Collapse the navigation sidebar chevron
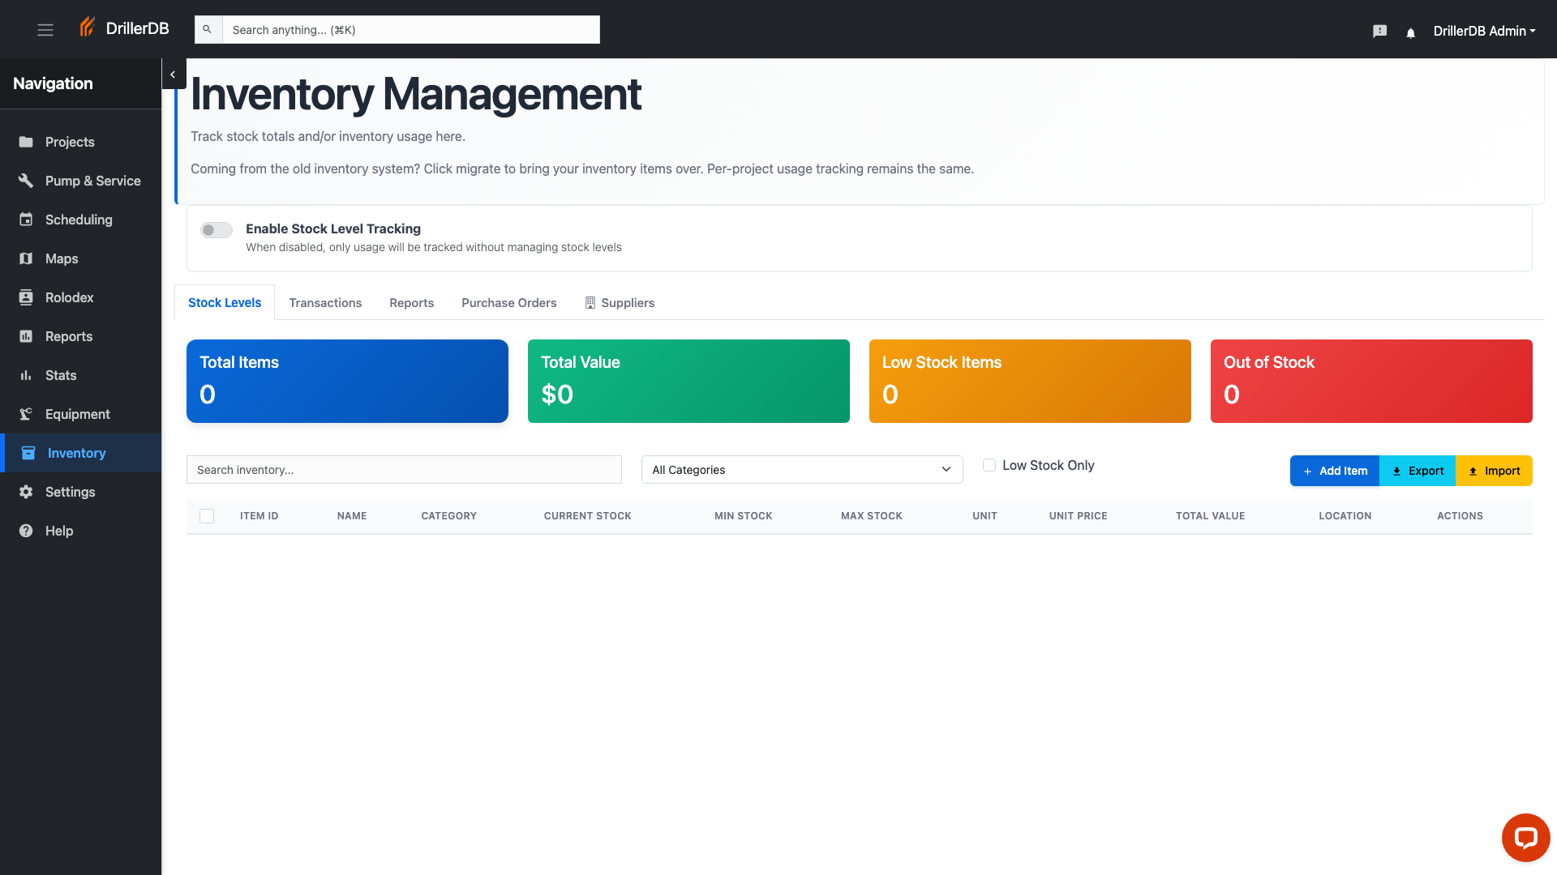 tap(173, 75)
